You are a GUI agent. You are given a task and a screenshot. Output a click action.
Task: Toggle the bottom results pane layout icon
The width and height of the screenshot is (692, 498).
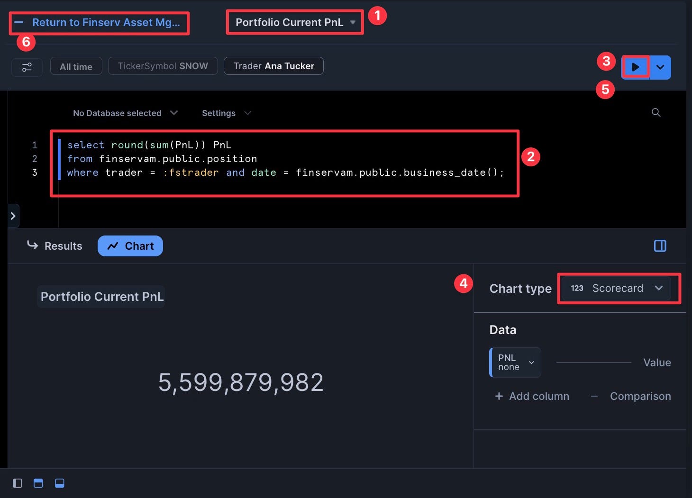click(x=60, y=483)
